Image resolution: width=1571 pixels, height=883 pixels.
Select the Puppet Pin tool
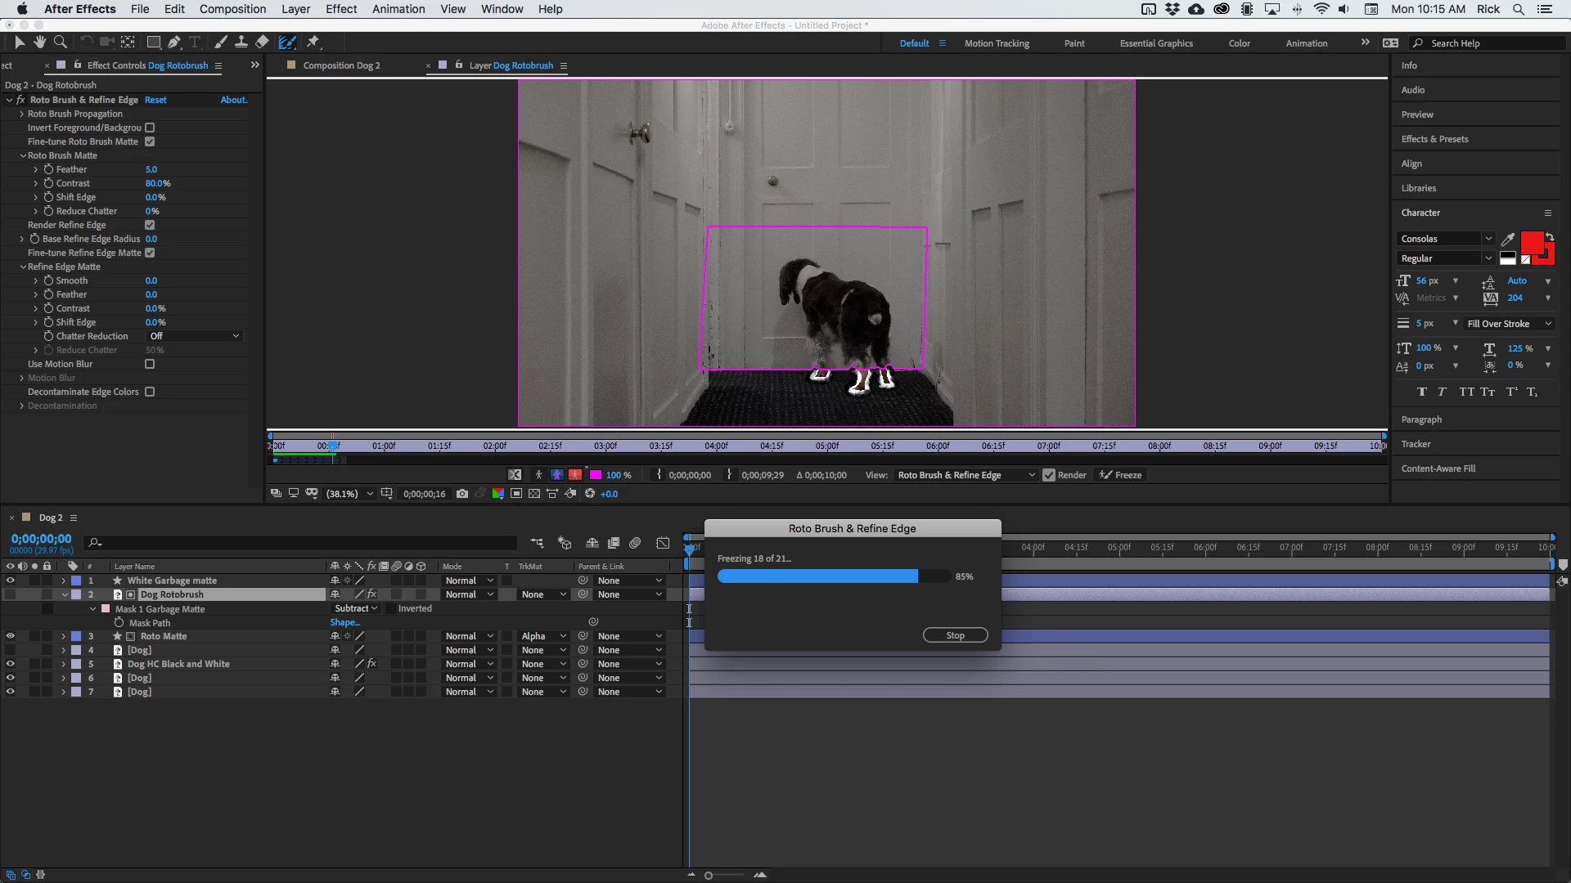[x=313, y=42]
